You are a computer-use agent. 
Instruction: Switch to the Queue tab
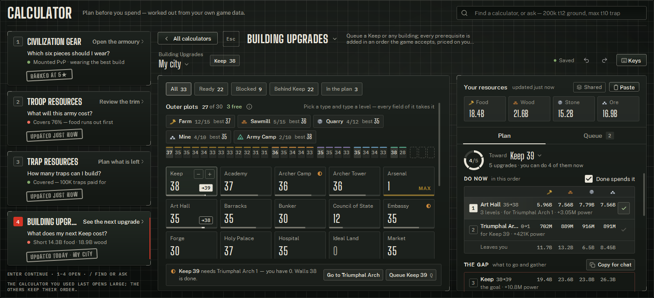[x=598, y=136]
